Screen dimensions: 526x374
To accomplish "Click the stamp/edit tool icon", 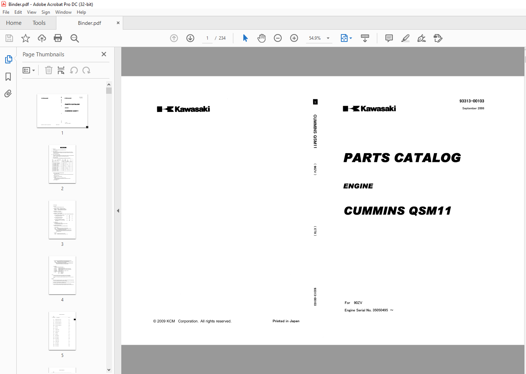I will tap(438, 38).
